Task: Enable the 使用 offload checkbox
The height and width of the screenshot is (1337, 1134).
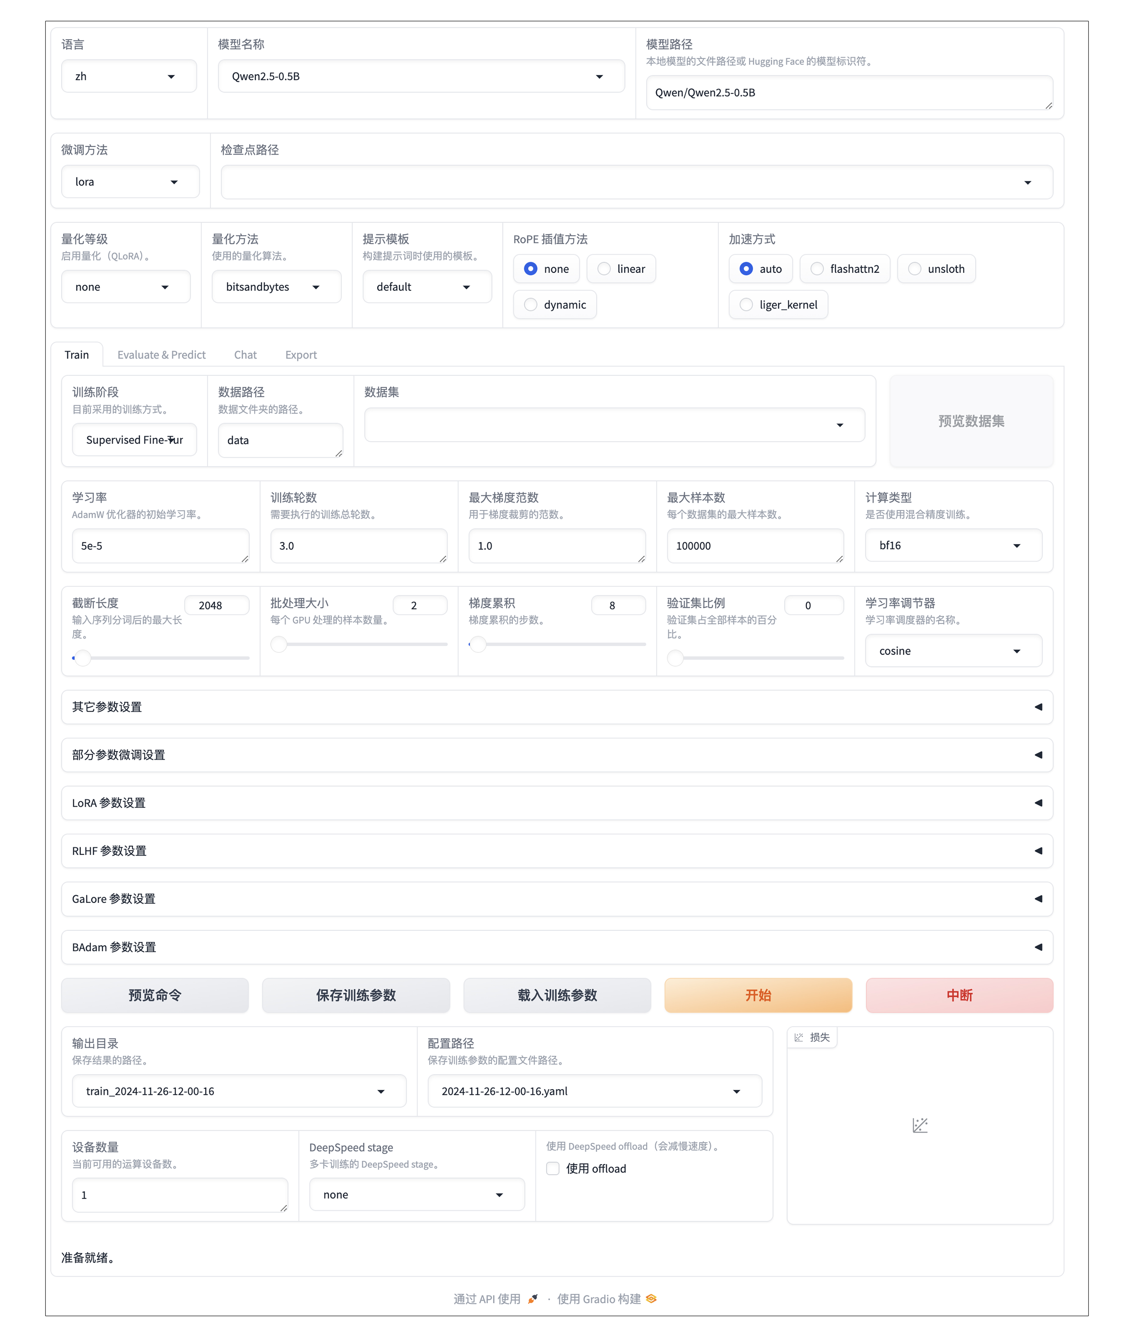Action: click(x=553, y=1168)
